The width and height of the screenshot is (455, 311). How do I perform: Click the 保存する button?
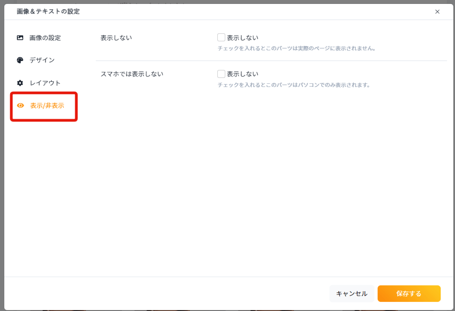409,293
